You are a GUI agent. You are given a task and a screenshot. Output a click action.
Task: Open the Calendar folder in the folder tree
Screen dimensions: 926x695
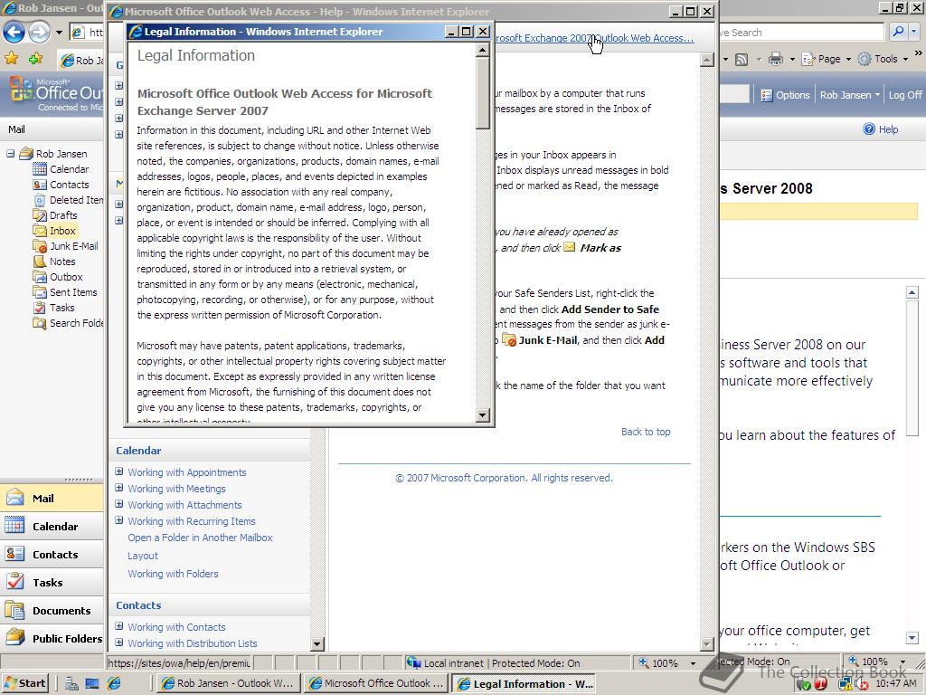69,169
